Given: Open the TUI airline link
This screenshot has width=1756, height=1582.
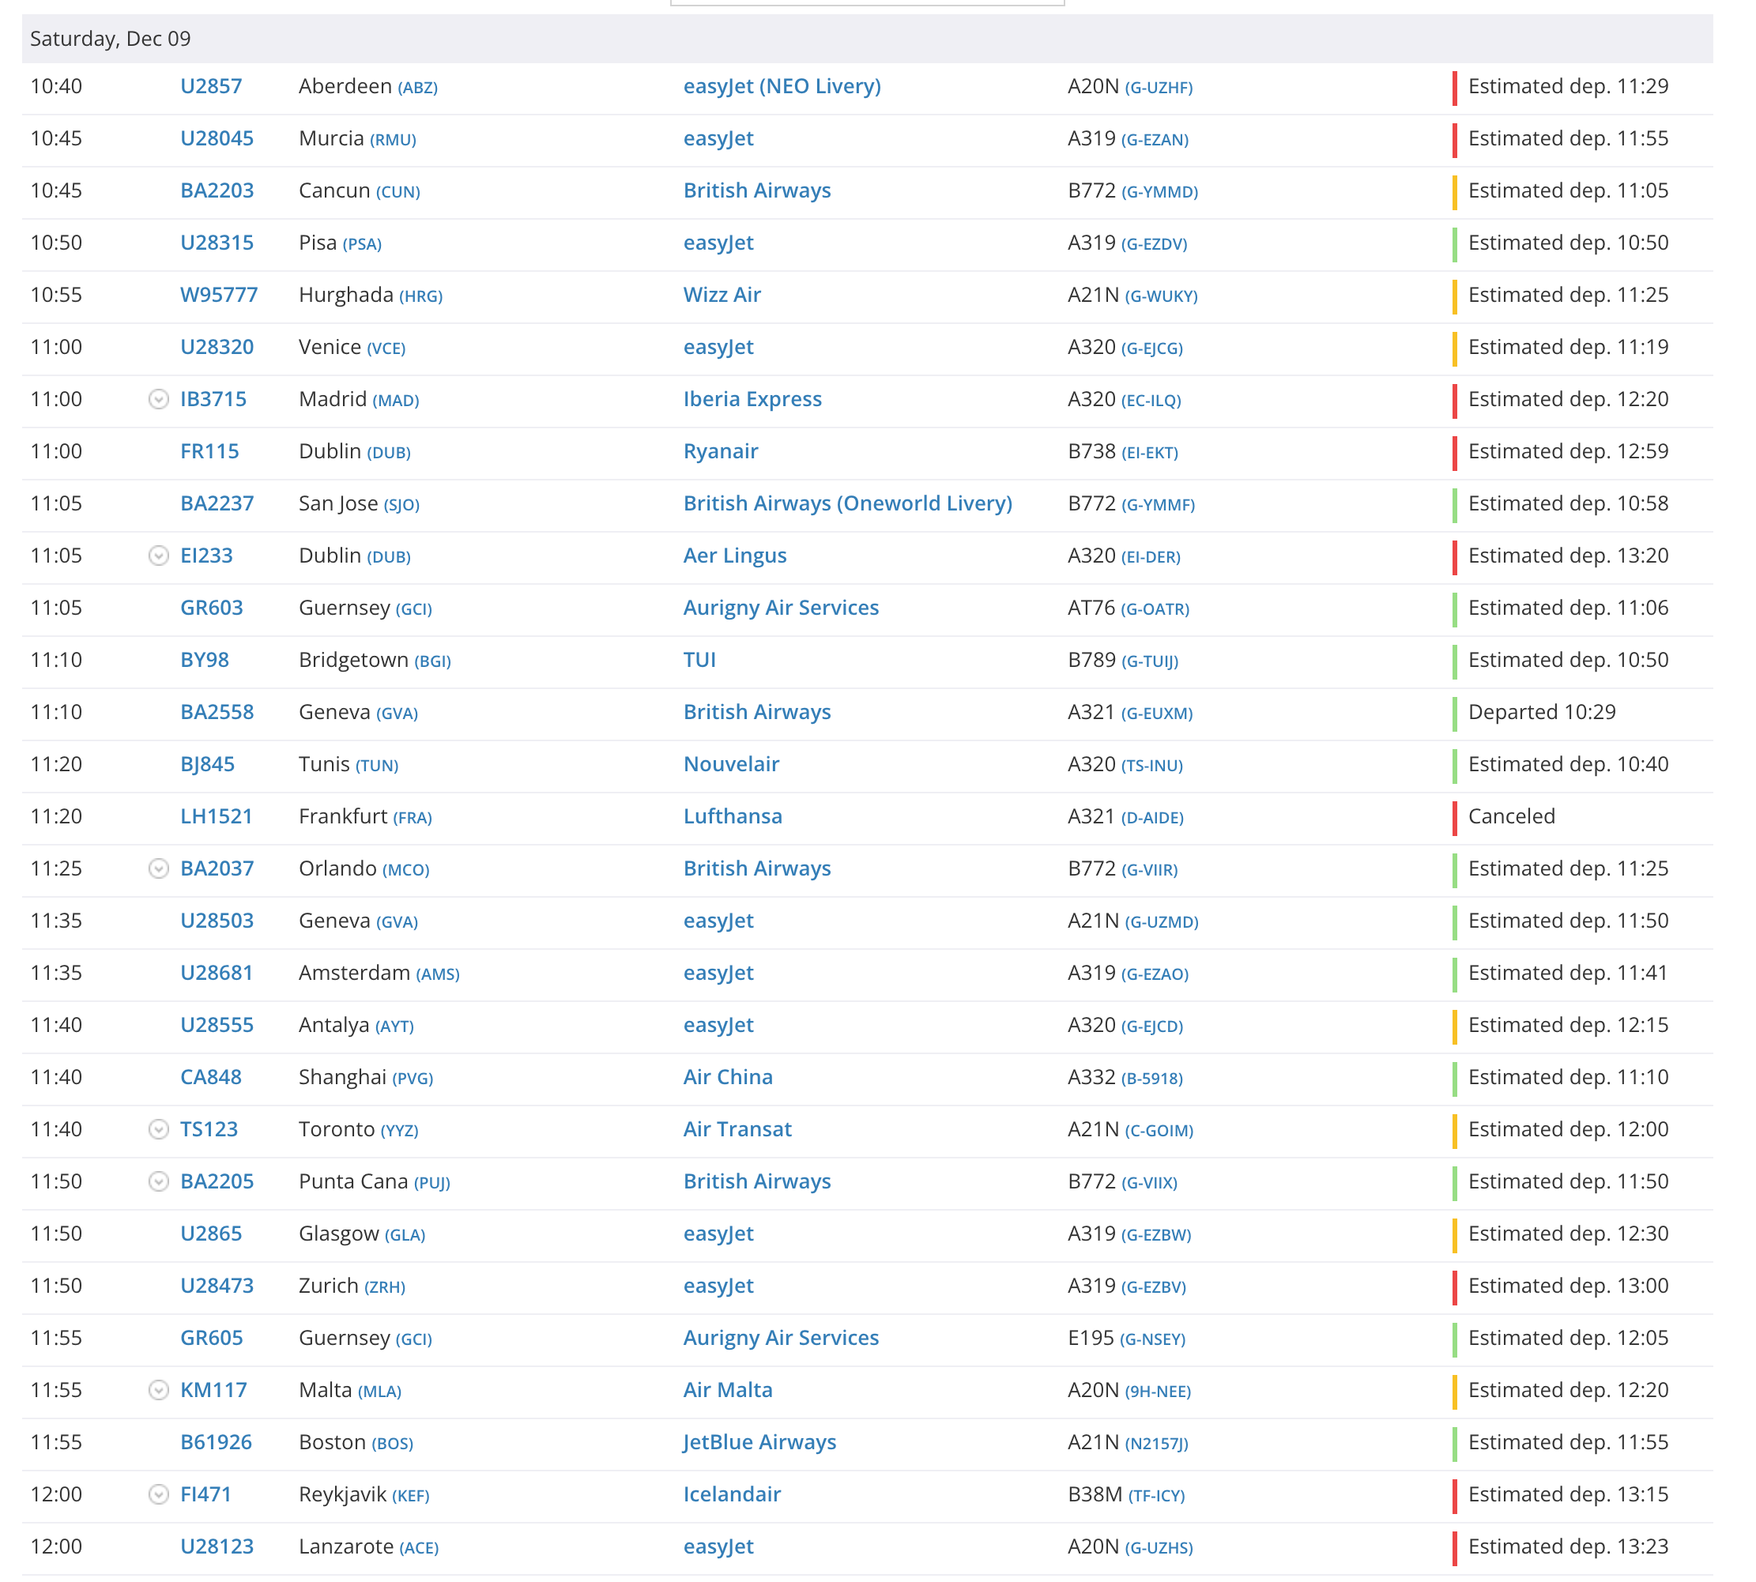Looking at the screenshot, I should [699, 660].
